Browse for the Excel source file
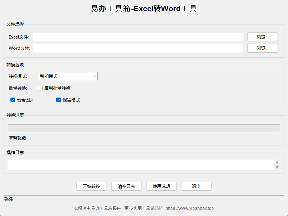Screen dimensions: 288x216 pyautogui.click(x=262, y=37)
